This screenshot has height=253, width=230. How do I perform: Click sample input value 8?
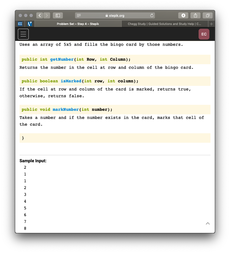25,228
